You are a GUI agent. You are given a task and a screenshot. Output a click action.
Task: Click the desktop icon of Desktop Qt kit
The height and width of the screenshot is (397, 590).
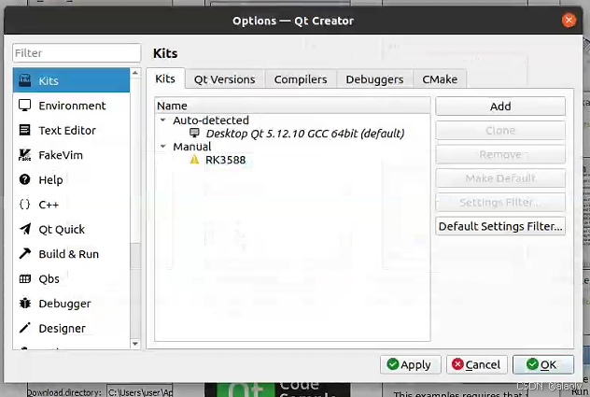194,133
